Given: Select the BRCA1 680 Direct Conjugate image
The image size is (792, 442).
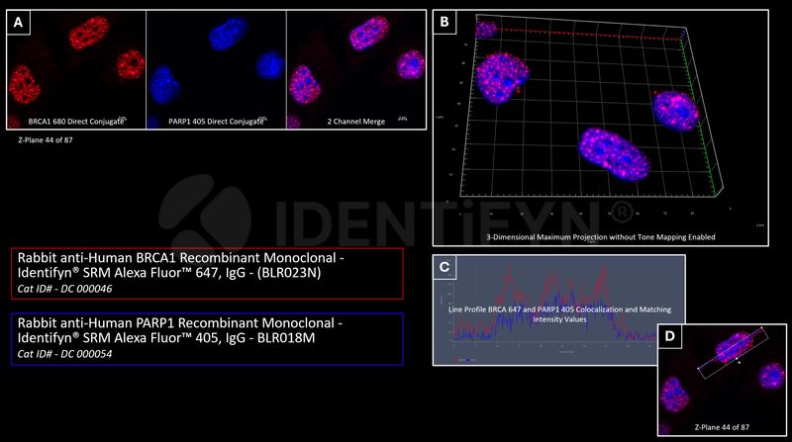Looking at the screenshot, I should 76,69.
